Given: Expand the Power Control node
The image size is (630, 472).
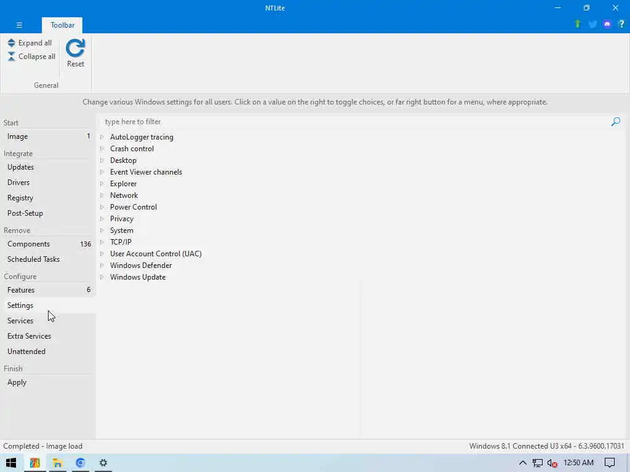Looking at the screenshot, I should tap(102, 206).
